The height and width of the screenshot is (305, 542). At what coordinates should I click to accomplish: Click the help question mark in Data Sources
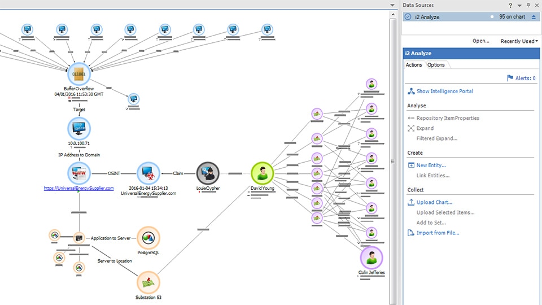coord(510,5)
